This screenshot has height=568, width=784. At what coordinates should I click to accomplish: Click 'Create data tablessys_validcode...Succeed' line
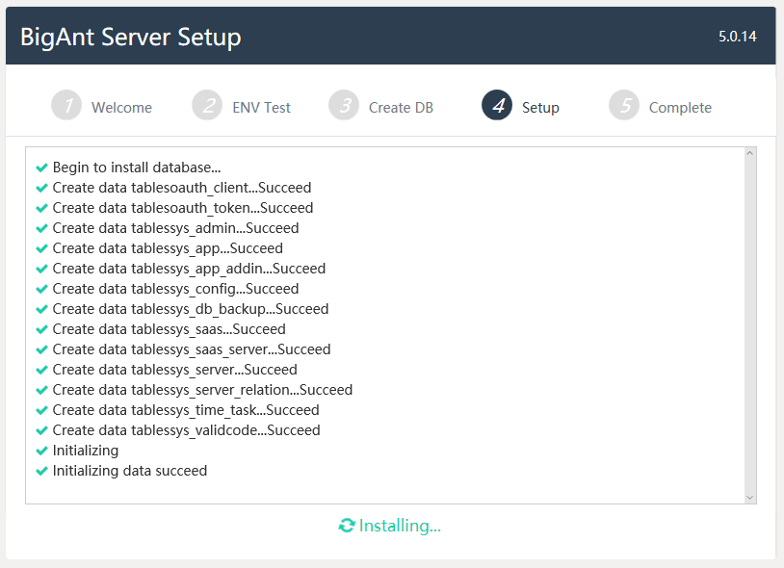tap(187, 430)
